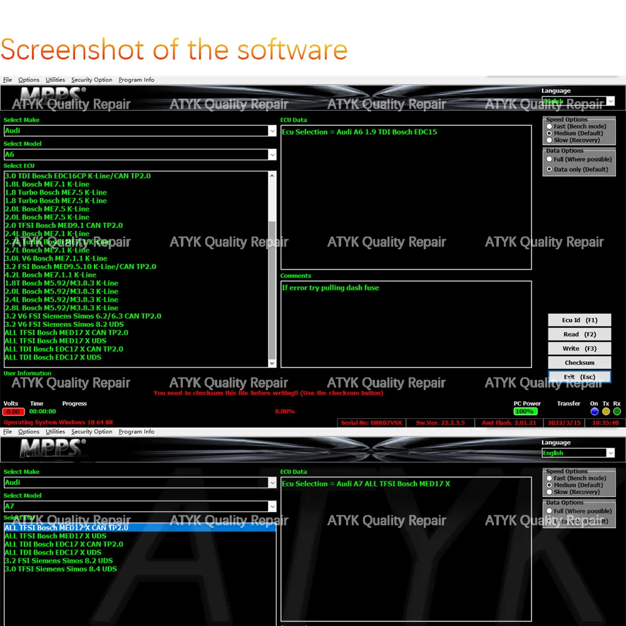The width and height of the screenshot is (626, 626).
Task: Click the yellow Tx indicator light
Action: pos(605,411)
